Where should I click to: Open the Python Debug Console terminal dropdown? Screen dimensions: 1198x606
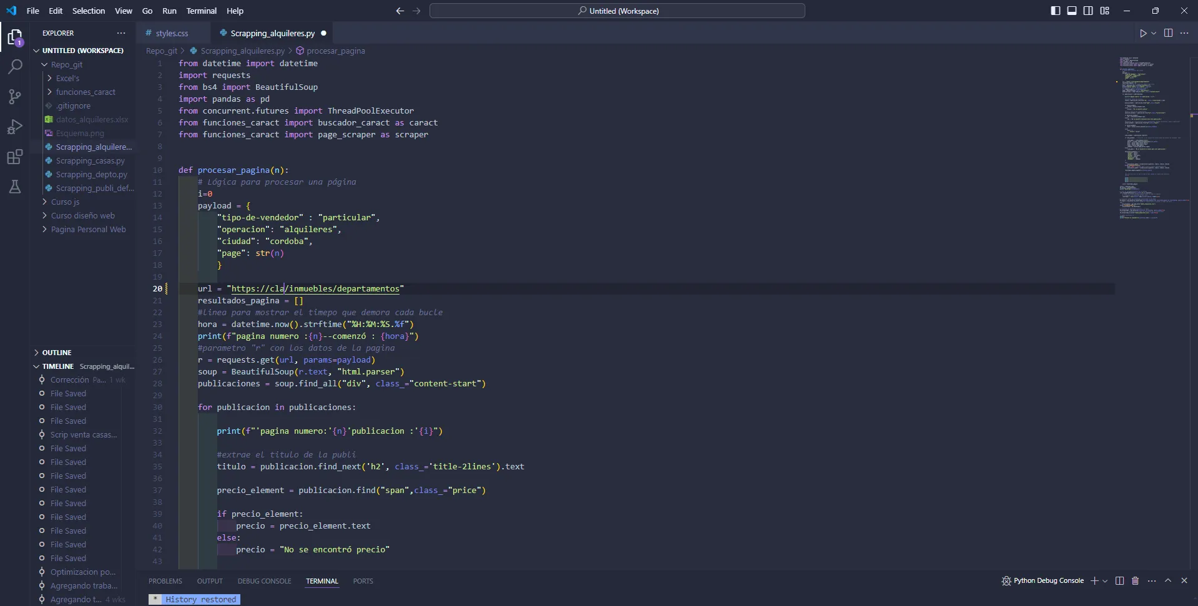1104,580
